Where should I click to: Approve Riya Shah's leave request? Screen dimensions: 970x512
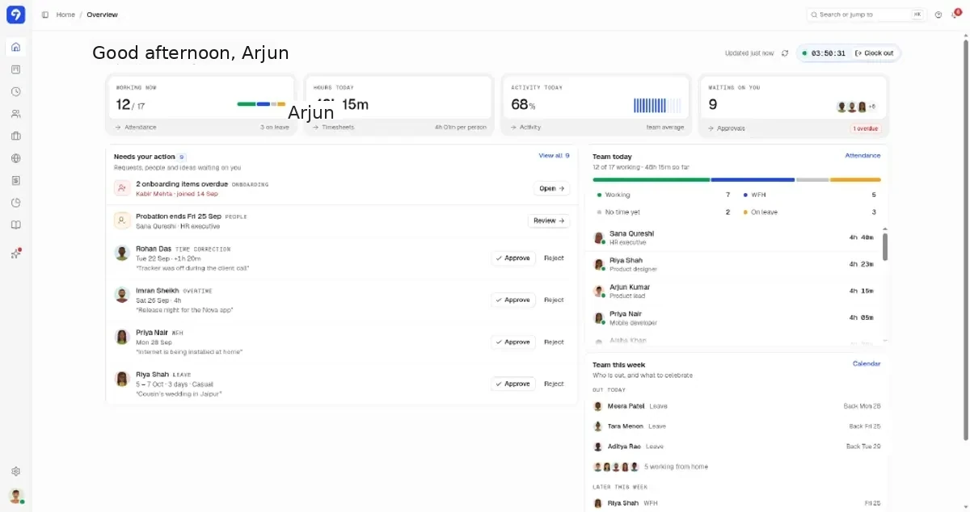point(513,384)
